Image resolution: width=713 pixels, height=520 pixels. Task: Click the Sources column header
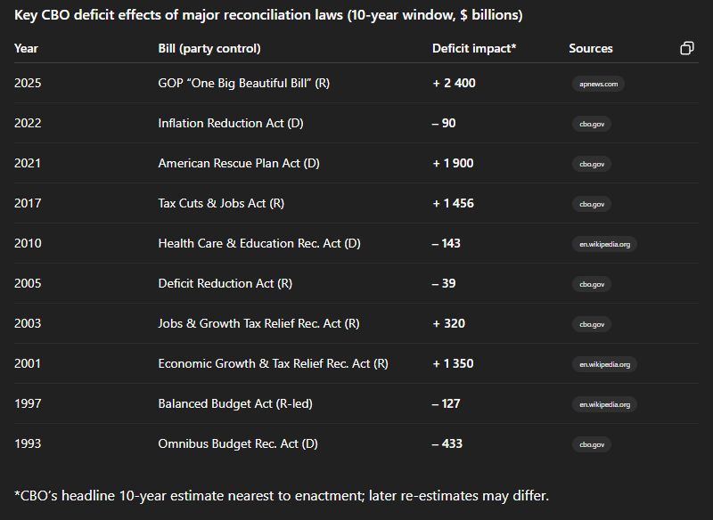(x=591, y=48)
